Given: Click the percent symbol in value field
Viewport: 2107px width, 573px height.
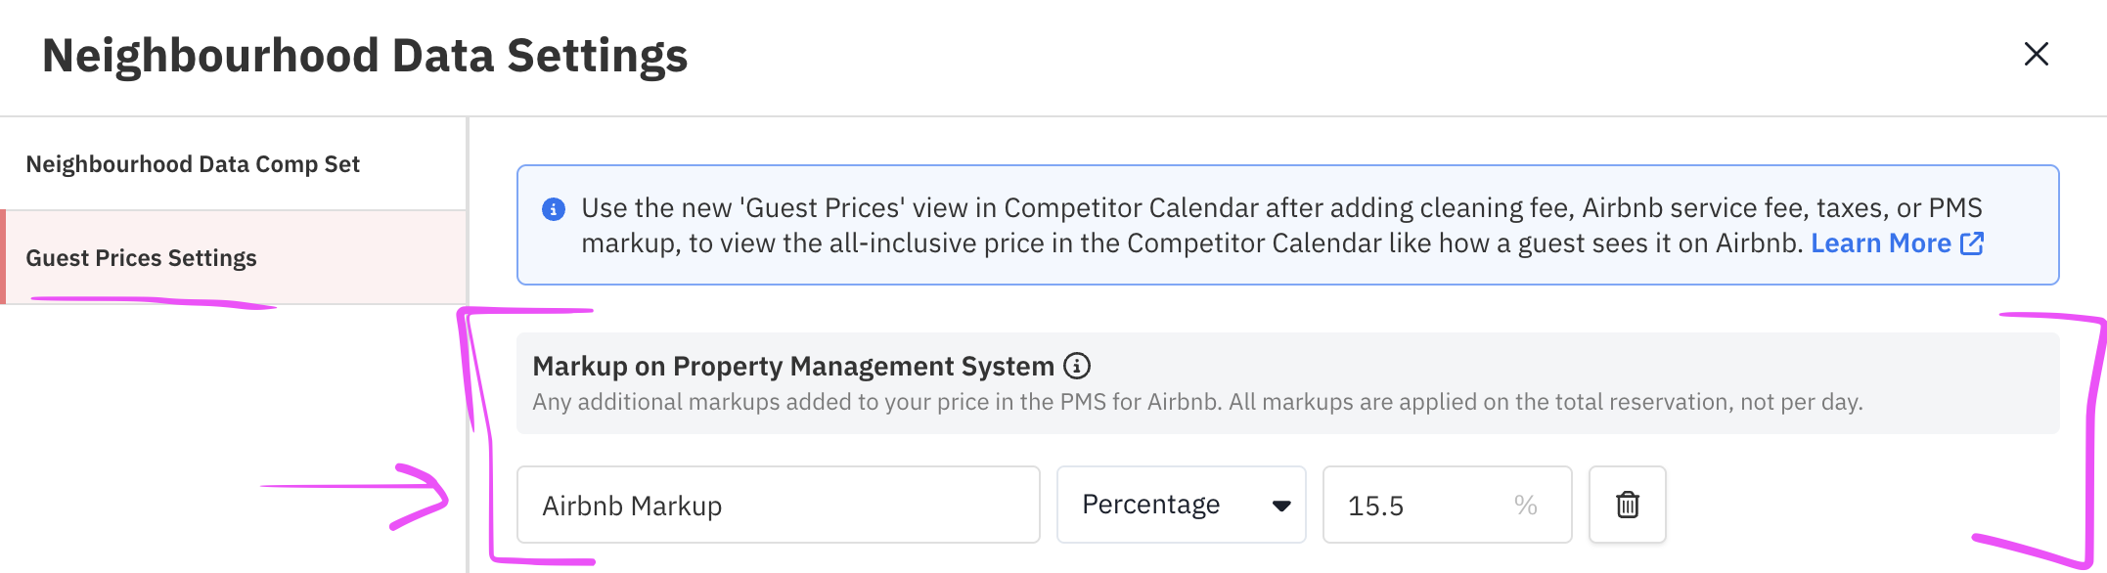Looking at the screenshot, I should tap(1525, 505).
